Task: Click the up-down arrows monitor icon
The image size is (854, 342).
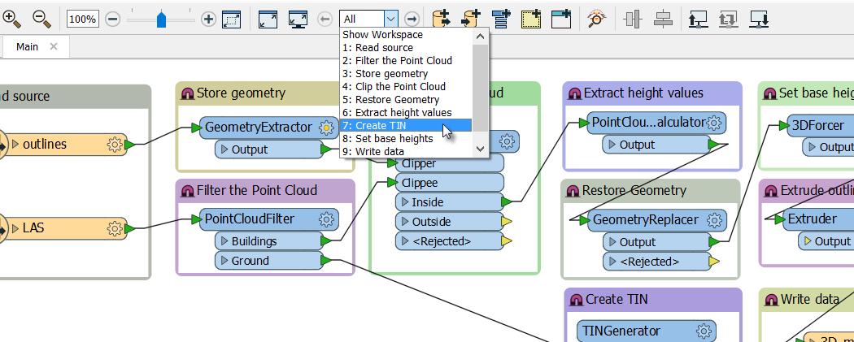Action: [x=728, y=19]
